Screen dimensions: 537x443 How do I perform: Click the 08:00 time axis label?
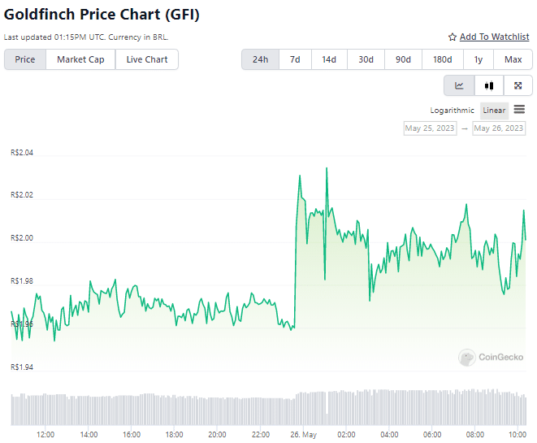pos(475,435)
